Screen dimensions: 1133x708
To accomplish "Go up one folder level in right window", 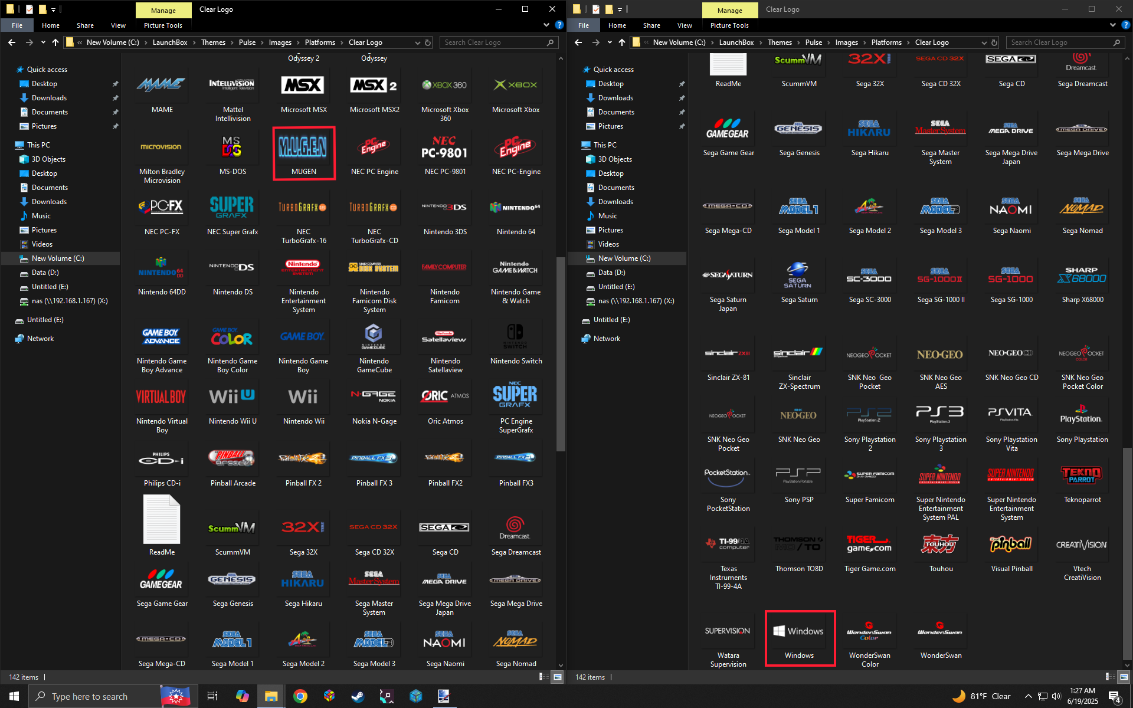I will click(x=622, y=42).
